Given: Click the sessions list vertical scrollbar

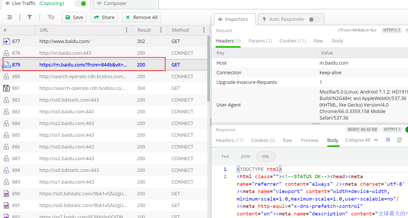Looking at the screenshot, I should coord(209,68).
